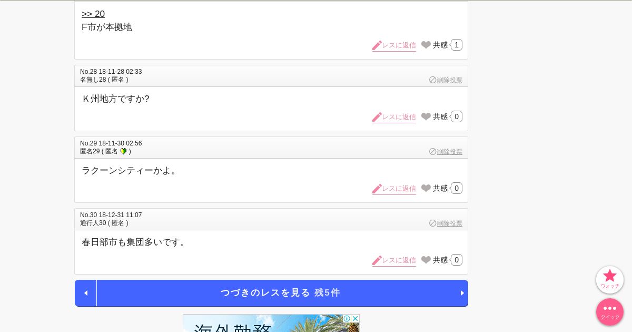Screen dimensions: 632x332
Task: Close the advertisement with X icon
Action: click(355, 318)
